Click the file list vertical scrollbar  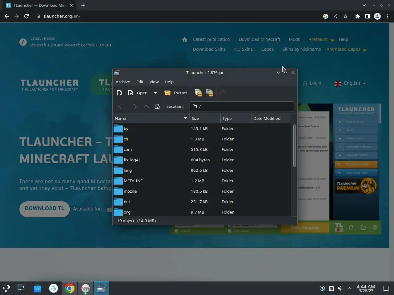coord(294,146)
